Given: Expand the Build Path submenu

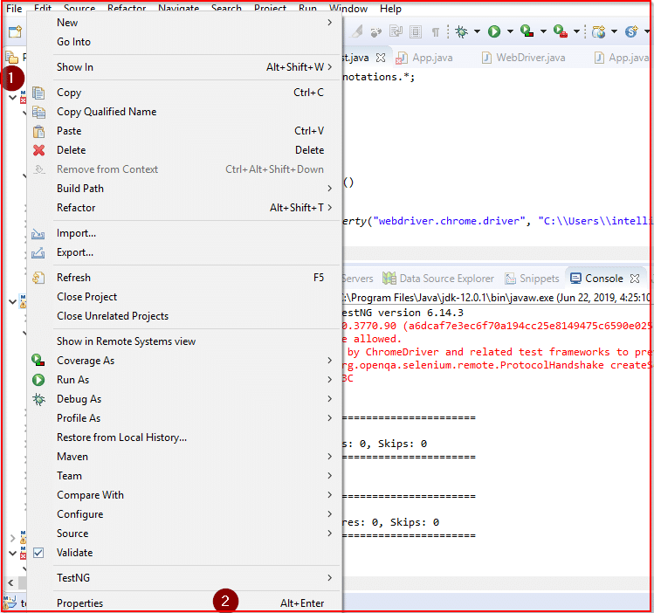Looking at the screenshot, I should click(x=184, y=189).
